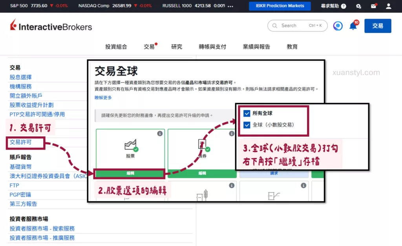The width and height of the screenshot is (402, 246).
Task: Click the search magnifier icon
Action: [x=274, y=25]
